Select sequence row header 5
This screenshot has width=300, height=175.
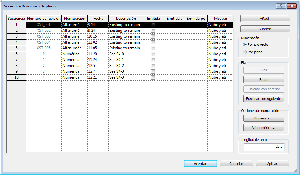pos(16,48)
